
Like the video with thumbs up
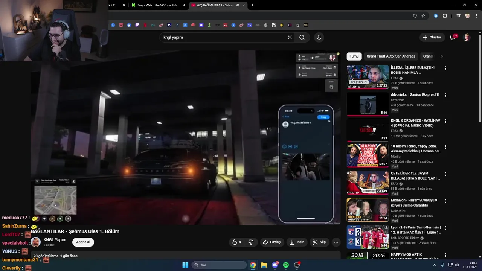coord(236,242)
